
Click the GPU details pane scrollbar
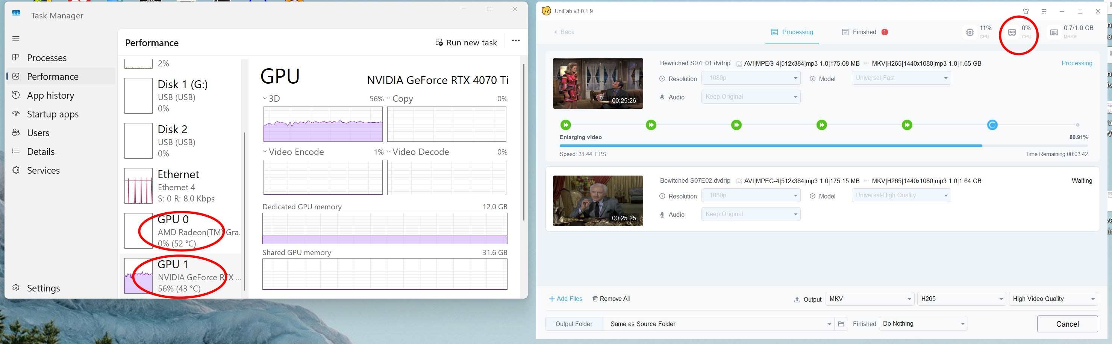point(524,142)
